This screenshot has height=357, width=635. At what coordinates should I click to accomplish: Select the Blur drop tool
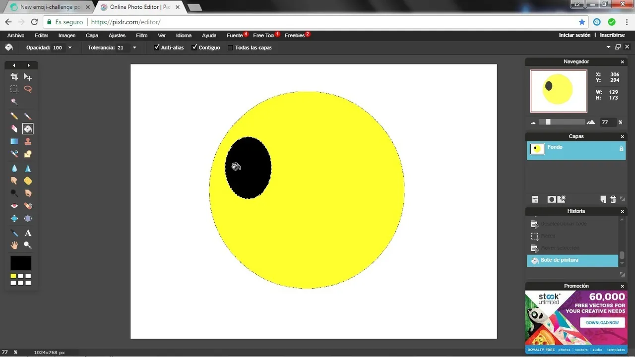point(14,169)
